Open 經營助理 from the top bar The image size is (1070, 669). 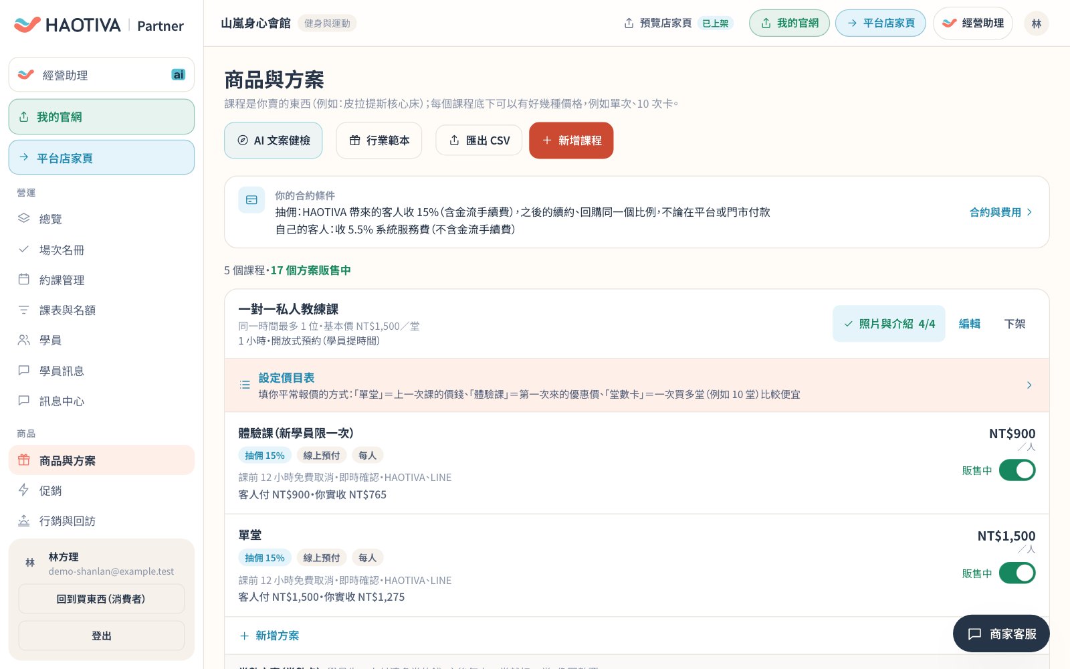point(973,23)
